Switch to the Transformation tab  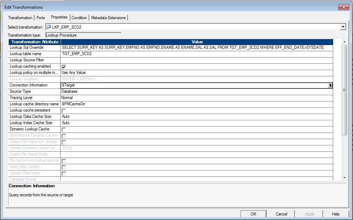pyautogui.click(x=20, y=17)
